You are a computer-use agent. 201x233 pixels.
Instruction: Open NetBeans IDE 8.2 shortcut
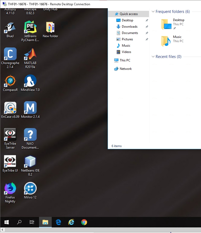coord(30,166)
